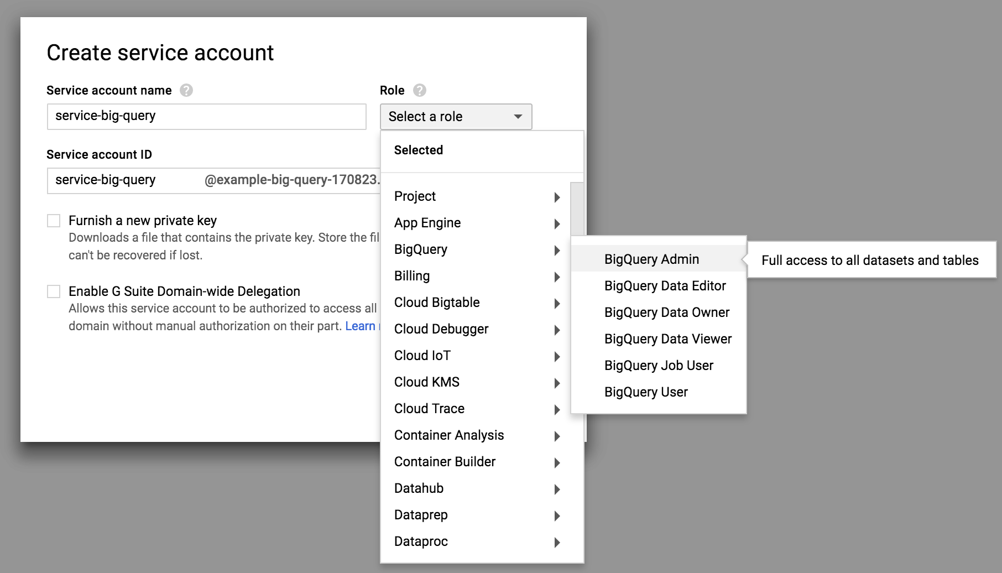Expand the Container Builder role category

pyautogui.click(x=476, y=462)
